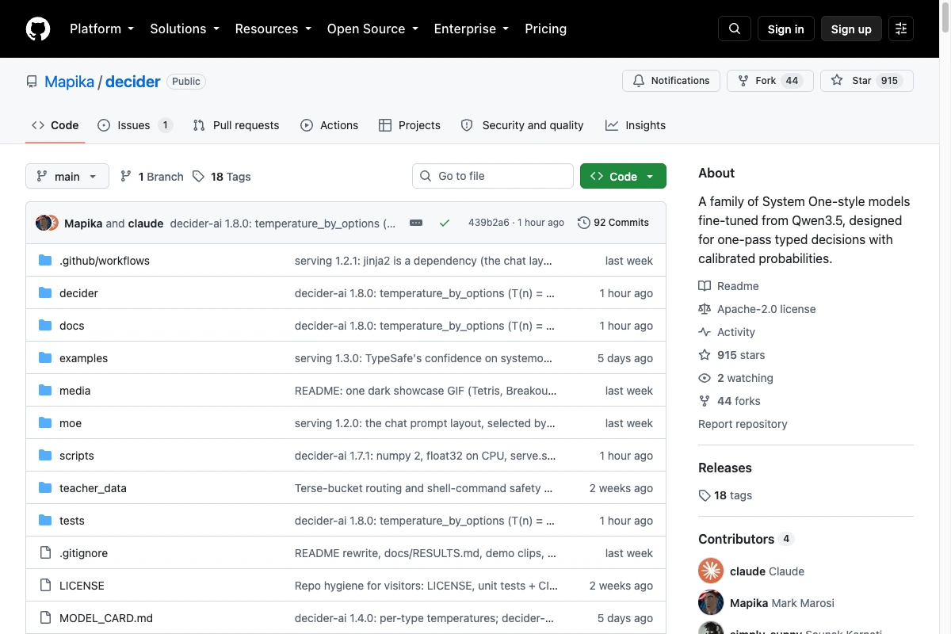Screen dimensions: 951x634
Task: Open the Resources dropdown menu
Action: coord(273,29)
